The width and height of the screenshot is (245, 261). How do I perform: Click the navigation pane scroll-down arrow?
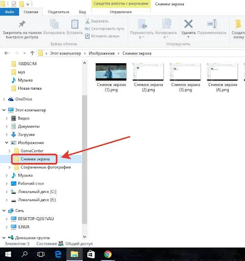(x=84, y=237)
